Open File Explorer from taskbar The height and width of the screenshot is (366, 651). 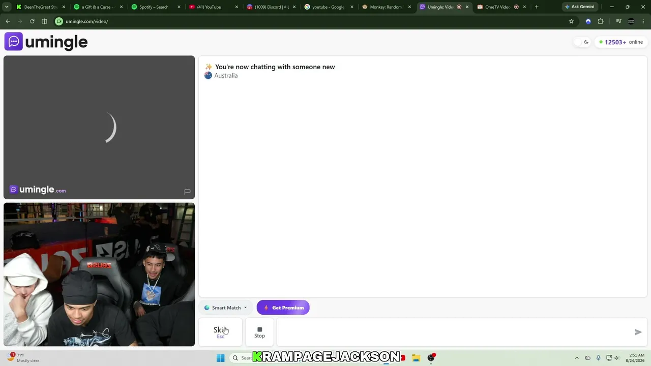416,358
